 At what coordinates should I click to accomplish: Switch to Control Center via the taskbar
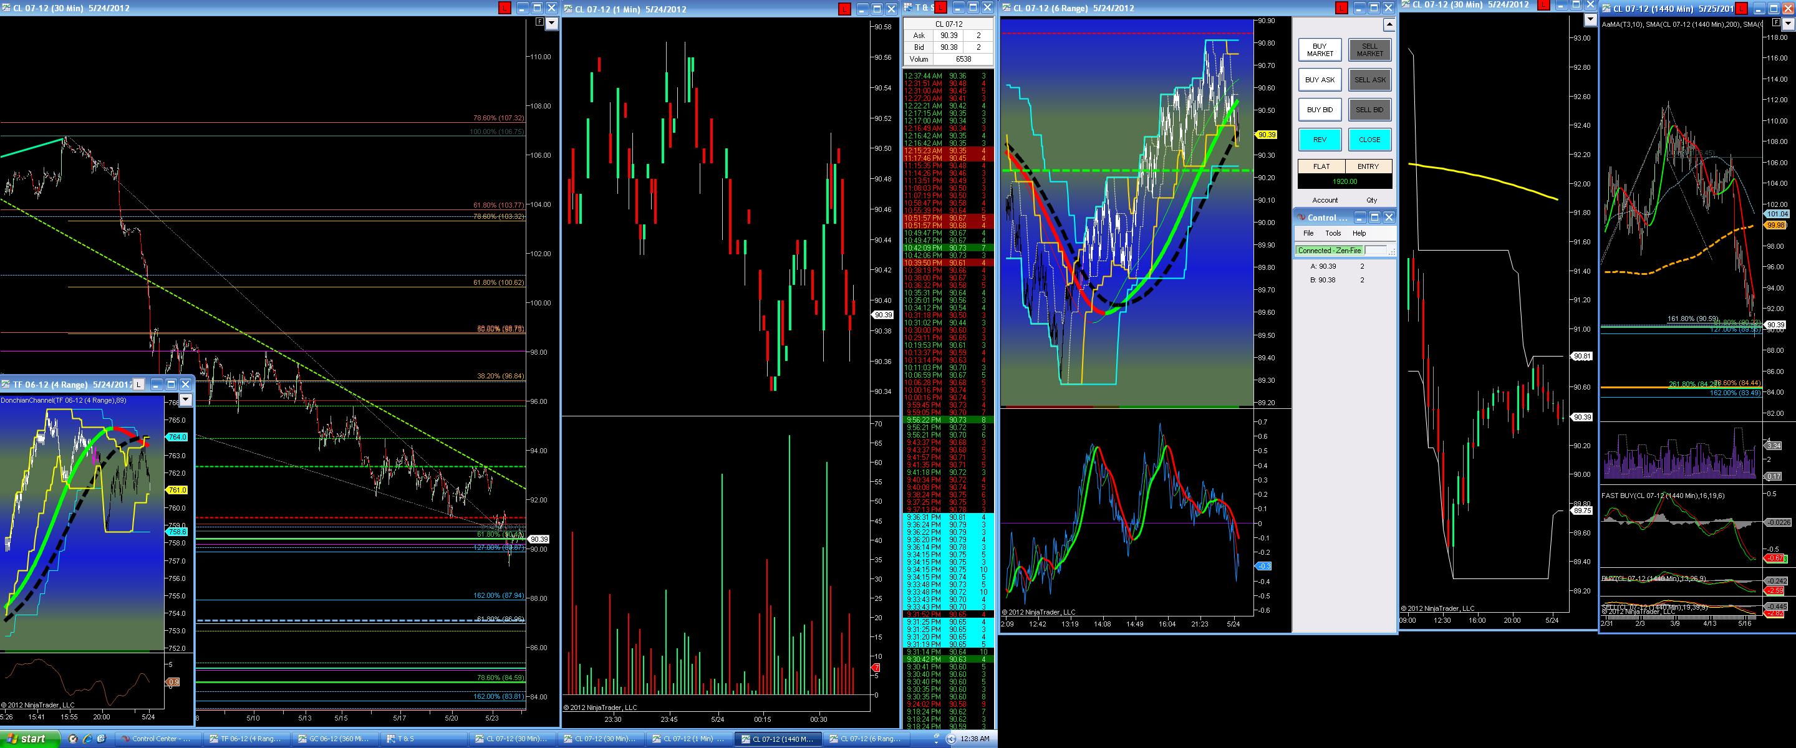[158, 739]
